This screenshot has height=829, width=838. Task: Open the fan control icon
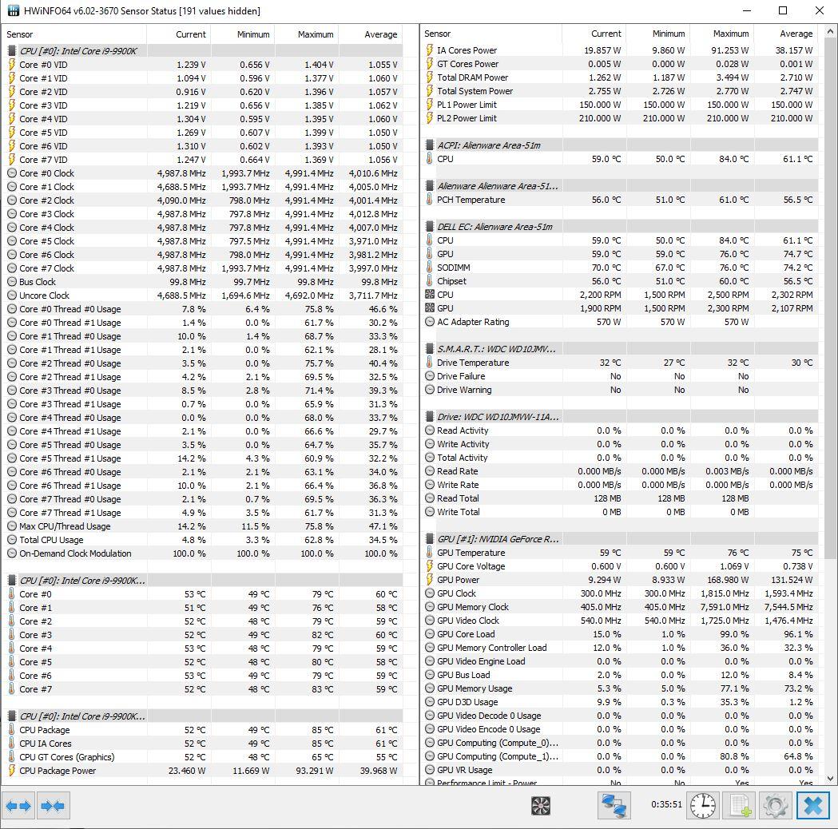pyautogui.click(x=541, y=806)
